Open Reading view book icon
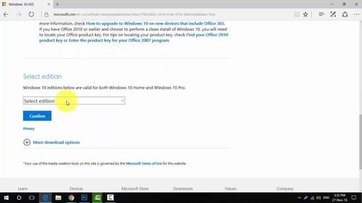The width and height of the screenshot is (362, 203). click(x=296, y=14)
